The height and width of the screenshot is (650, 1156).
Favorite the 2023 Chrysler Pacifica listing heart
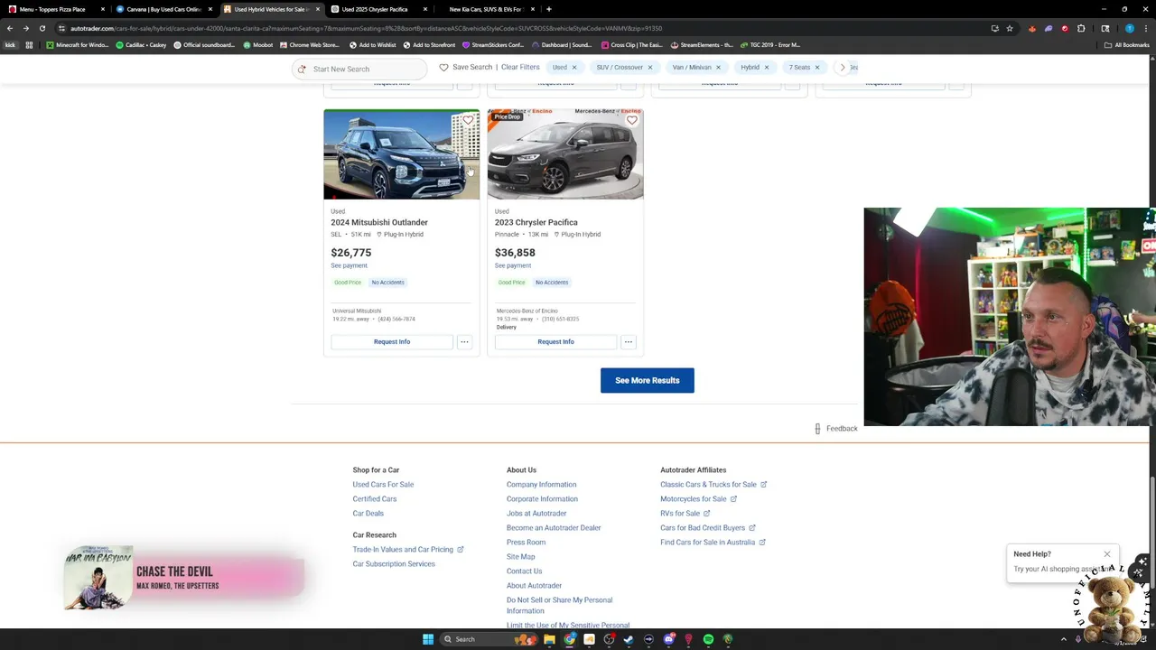tap(631, 120)
